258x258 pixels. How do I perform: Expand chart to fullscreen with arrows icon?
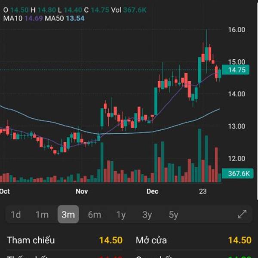pyautogui.click(x=242, y=214)
